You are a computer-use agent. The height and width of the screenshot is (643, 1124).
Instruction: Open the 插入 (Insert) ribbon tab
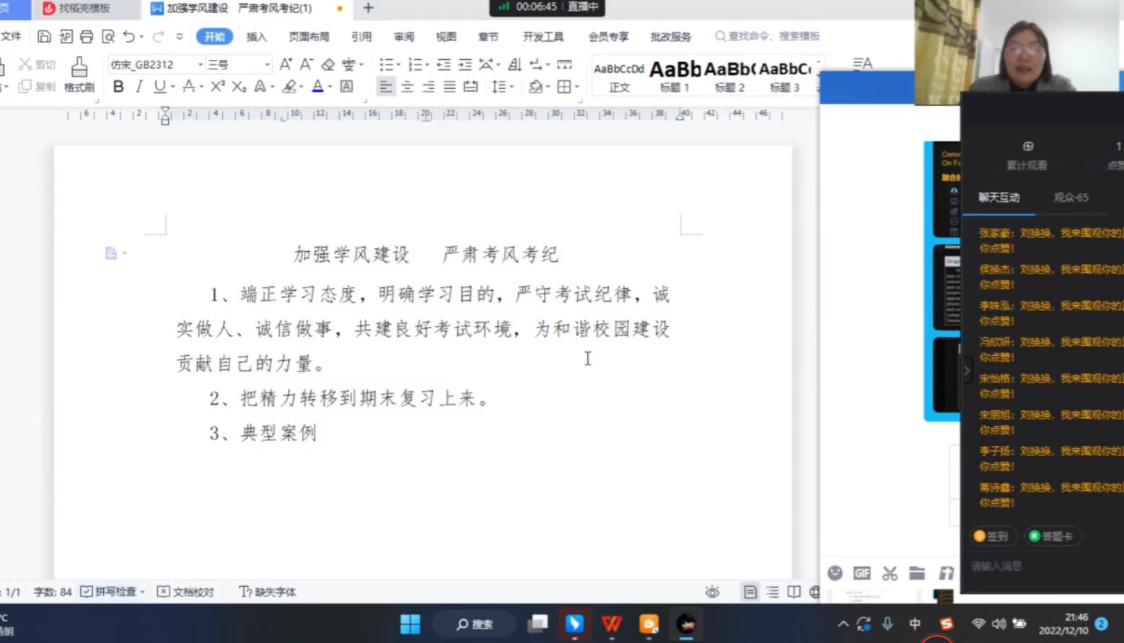point(256,37)
